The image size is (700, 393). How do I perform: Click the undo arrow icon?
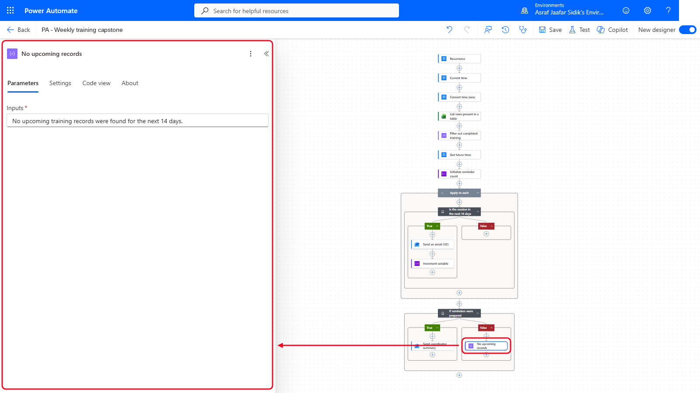pos(449,30)
